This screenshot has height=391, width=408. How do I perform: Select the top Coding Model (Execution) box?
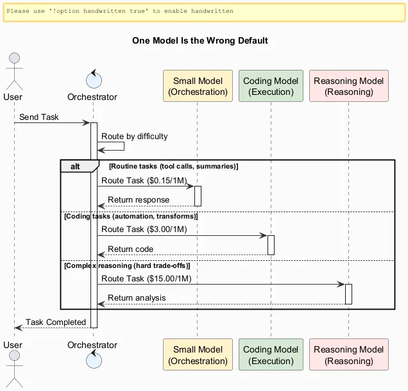271,86
